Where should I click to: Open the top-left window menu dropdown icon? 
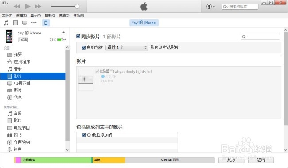[5, 3]
